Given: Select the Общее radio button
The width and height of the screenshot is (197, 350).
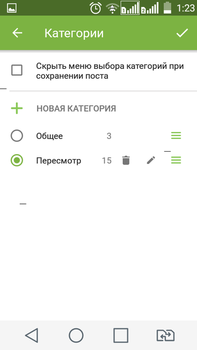Looking at the screenshot, I should point(17,136).
